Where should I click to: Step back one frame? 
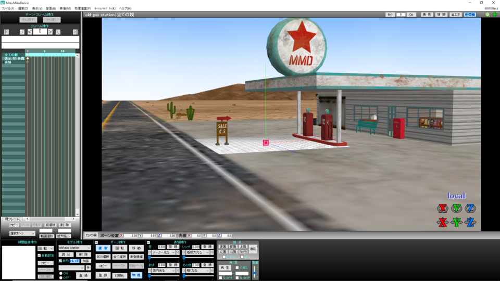[x=30, y=32]
